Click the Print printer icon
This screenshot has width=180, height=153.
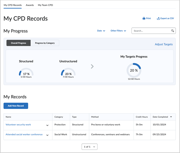coord(144,18)
